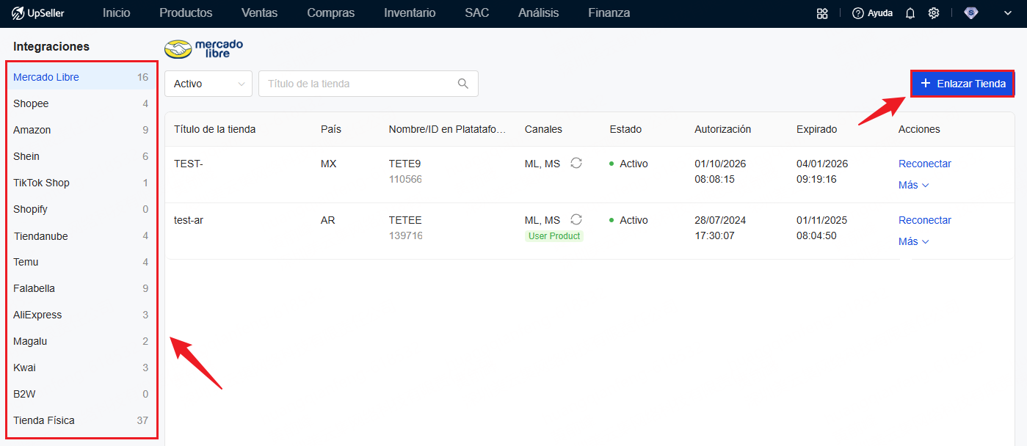
Task: Open the Ventas menu
Action: (260, 13)
